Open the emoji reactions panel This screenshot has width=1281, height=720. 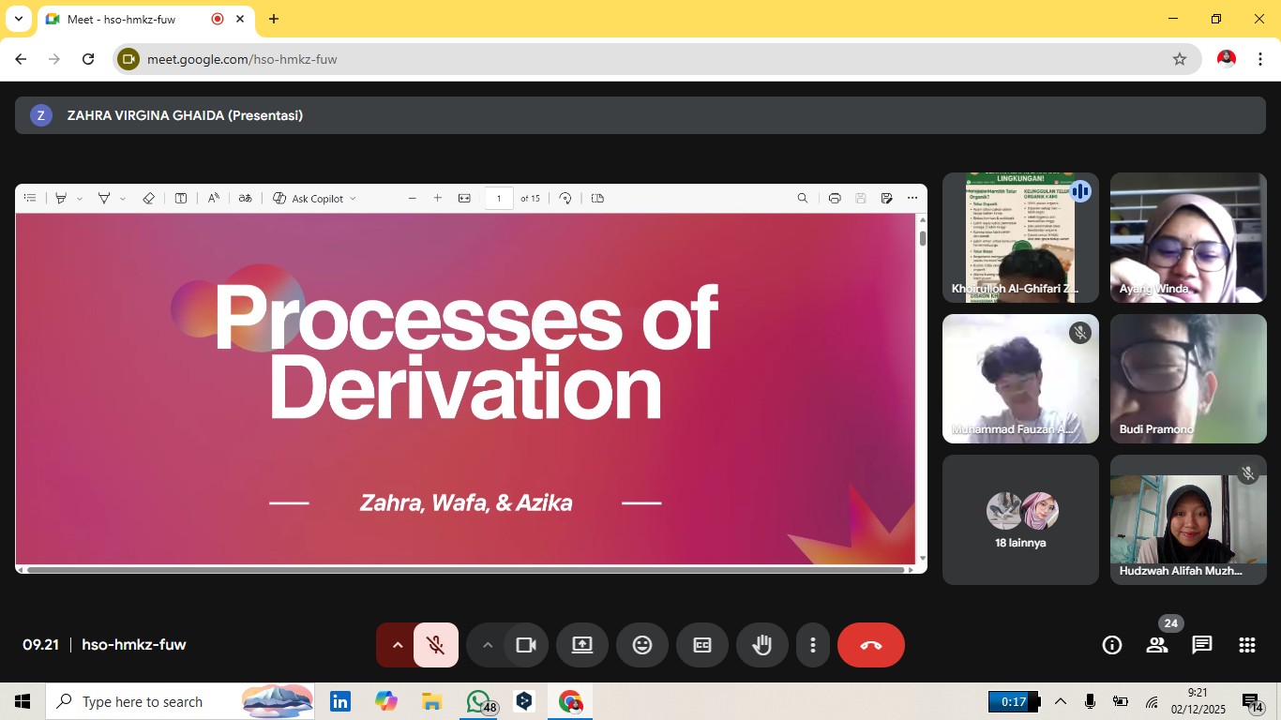pos(641,645)
